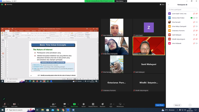Viewport: 199px width, 112px height.
Task: Select Windhi Setyoningrum in participant list
Action: pos(183,39)
